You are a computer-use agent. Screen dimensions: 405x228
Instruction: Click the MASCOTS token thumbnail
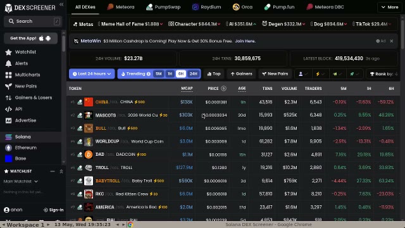[89, 115]
